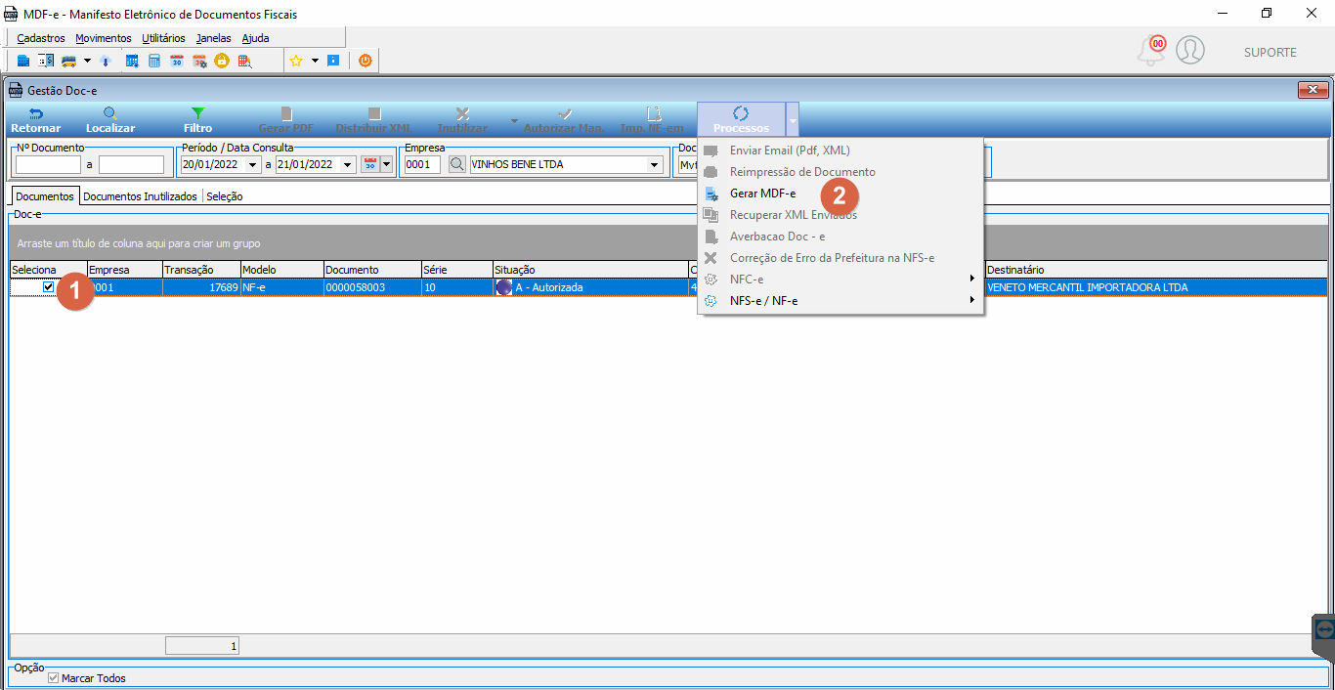Click Localizar magnifier button
The width and height of the screenshot is (1335, 690).
[x=110, y=120]
